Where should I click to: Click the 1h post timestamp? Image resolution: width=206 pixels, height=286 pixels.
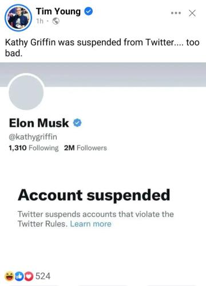(x=40, y=21)
